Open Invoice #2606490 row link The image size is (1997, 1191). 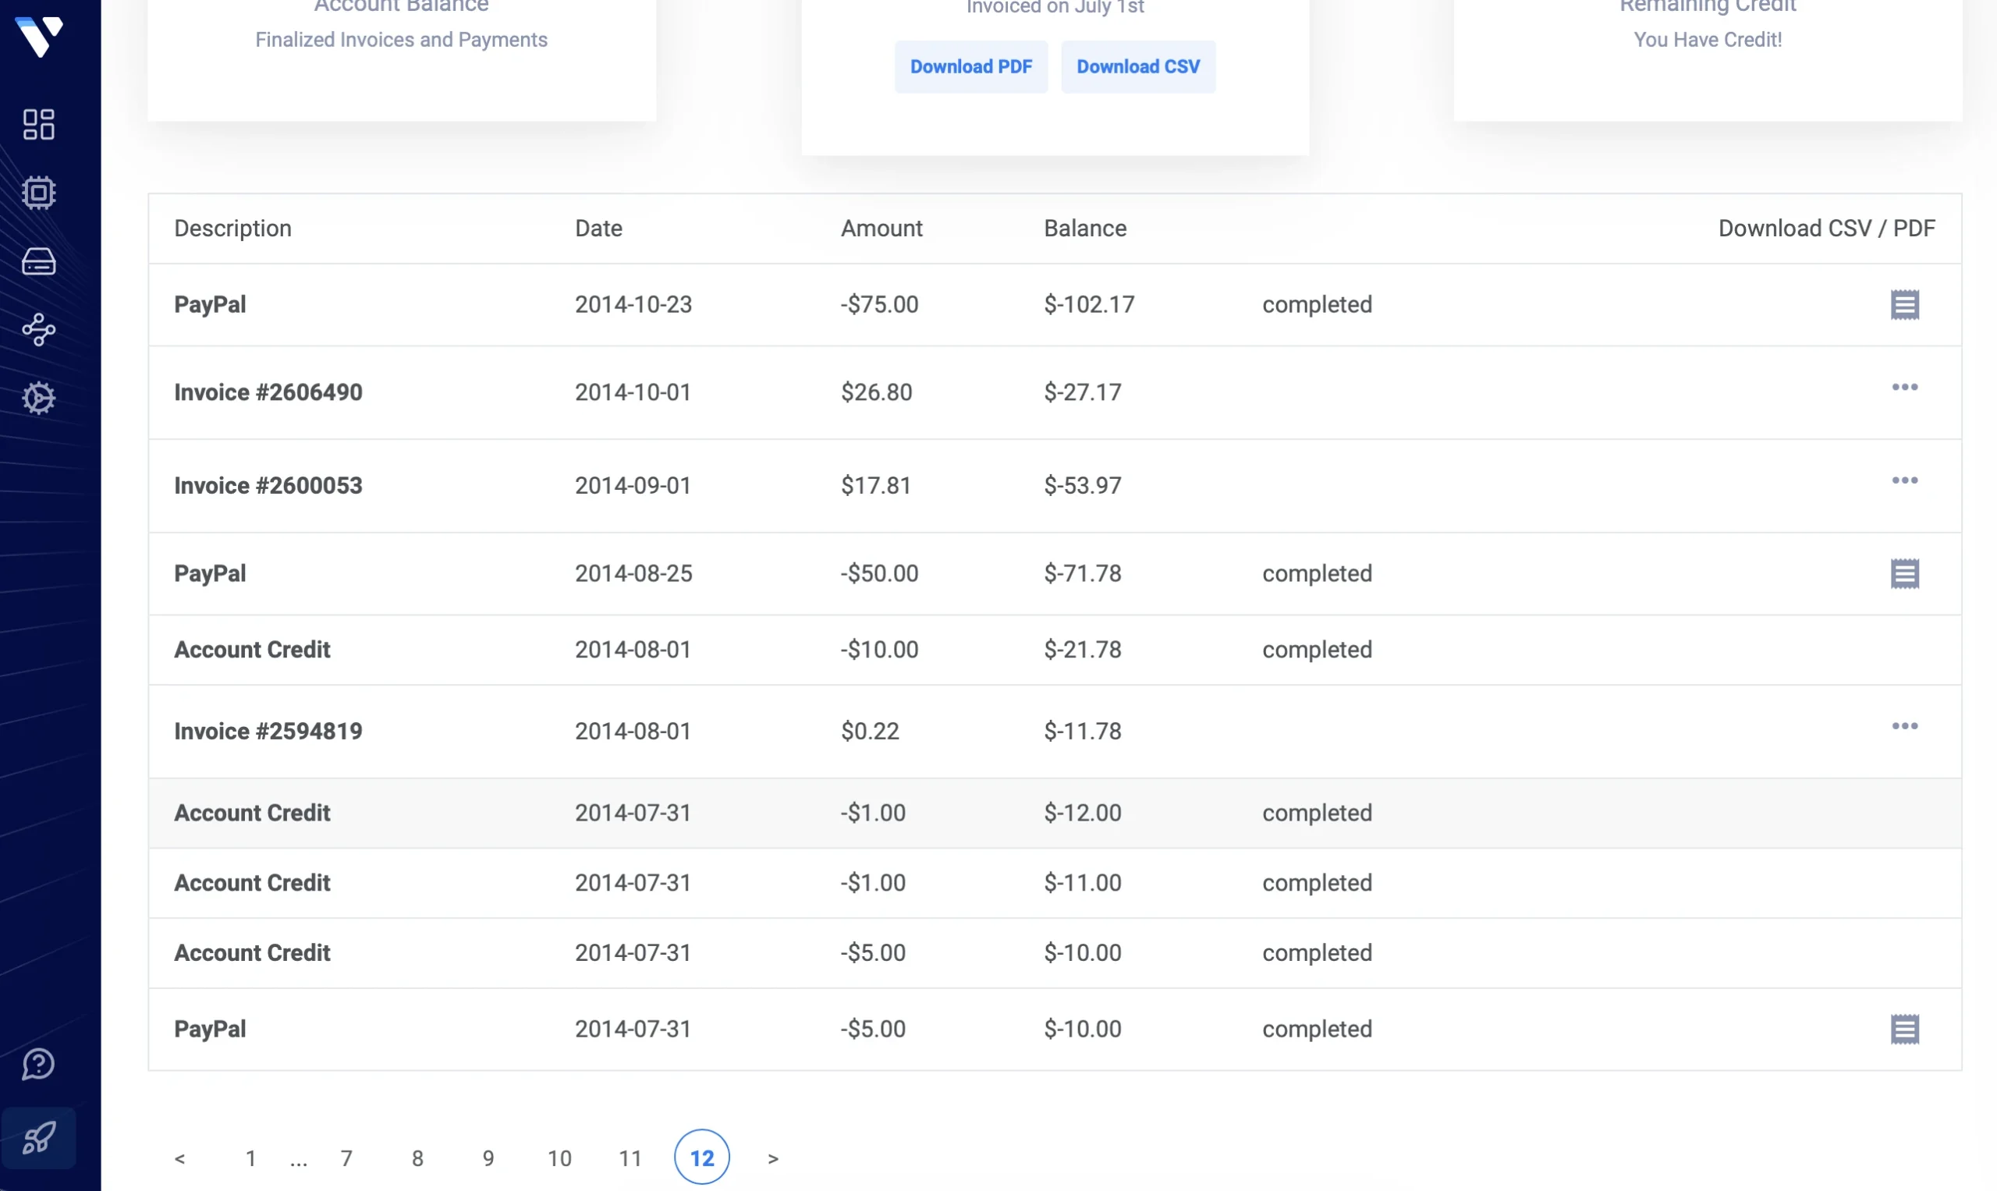pyautogui.click(x=268, y=392)
